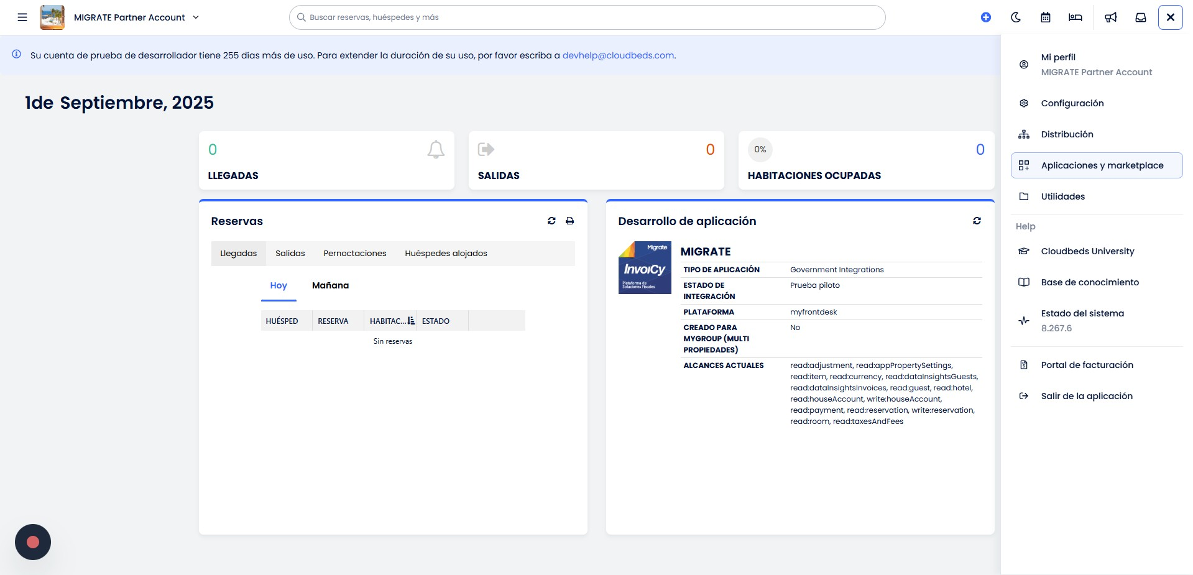
Task: Click the logout arrow icon
Action: click(x=1024, y=396)
